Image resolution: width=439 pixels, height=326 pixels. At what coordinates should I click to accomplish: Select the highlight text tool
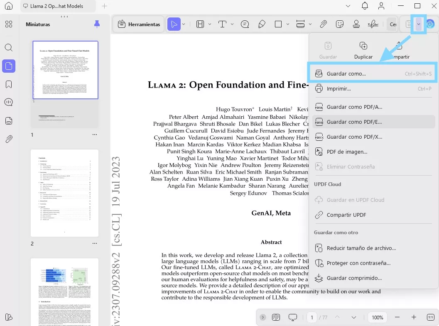point(200,25)
